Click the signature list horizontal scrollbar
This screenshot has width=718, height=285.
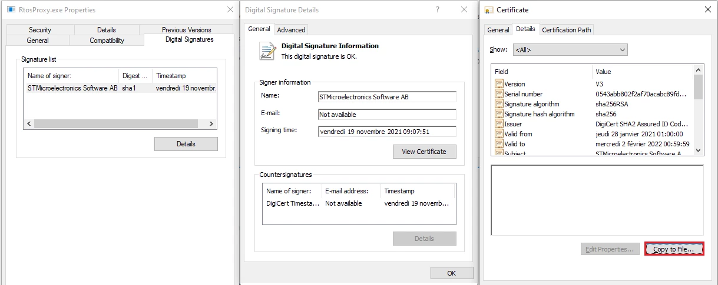pyautogui.click(x=120, y=124)
